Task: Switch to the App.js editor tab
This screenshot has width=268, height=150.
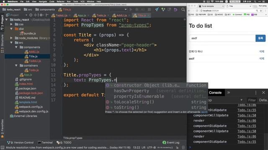Action: tap(81, 15)
